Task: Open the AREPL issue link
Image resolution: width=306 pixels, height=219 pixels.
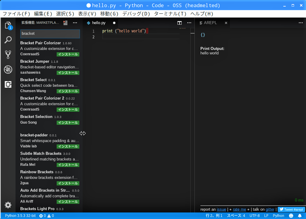Action: [221, 209]
